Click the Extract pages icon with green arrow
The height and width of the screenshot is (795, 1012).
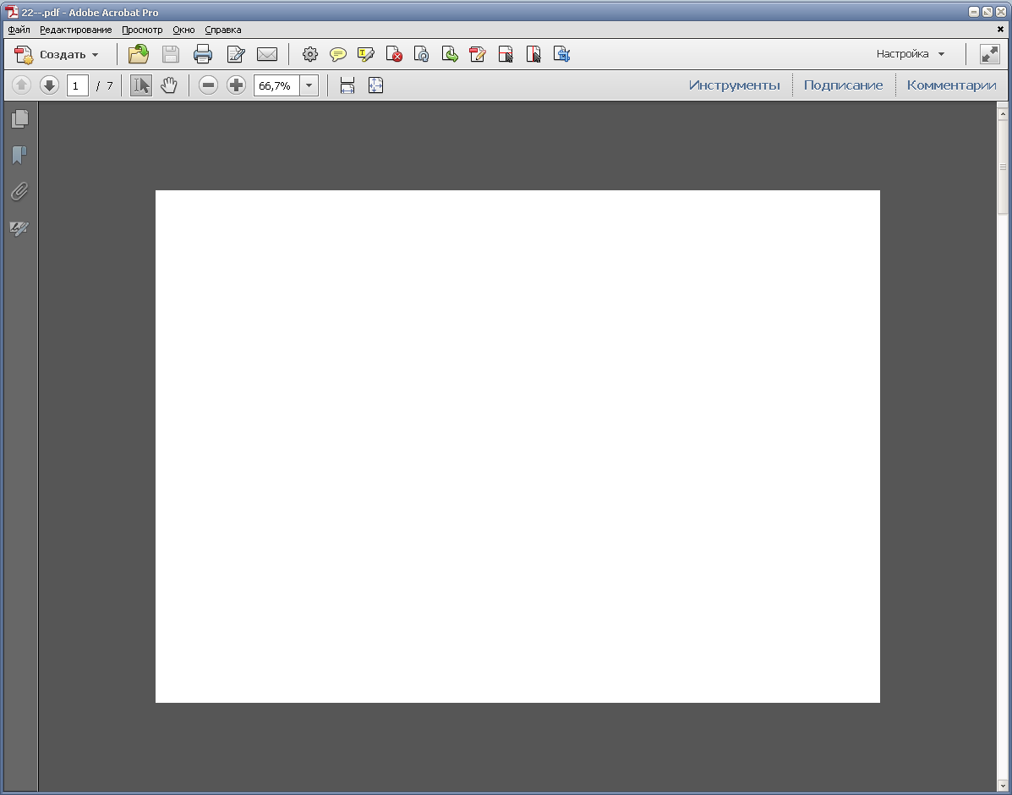pos(450,54)
